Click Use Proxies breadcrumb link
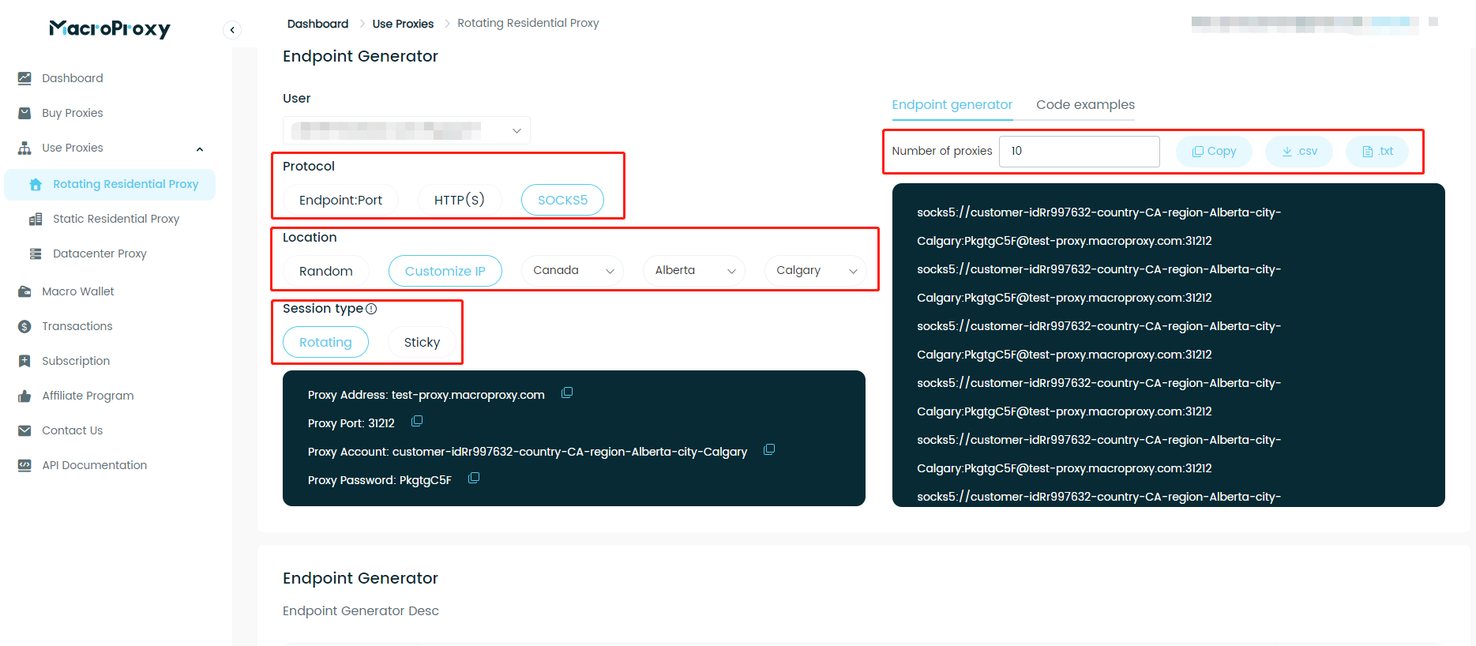The height and width of the screenshot is (646, 1476). point(403,24)
